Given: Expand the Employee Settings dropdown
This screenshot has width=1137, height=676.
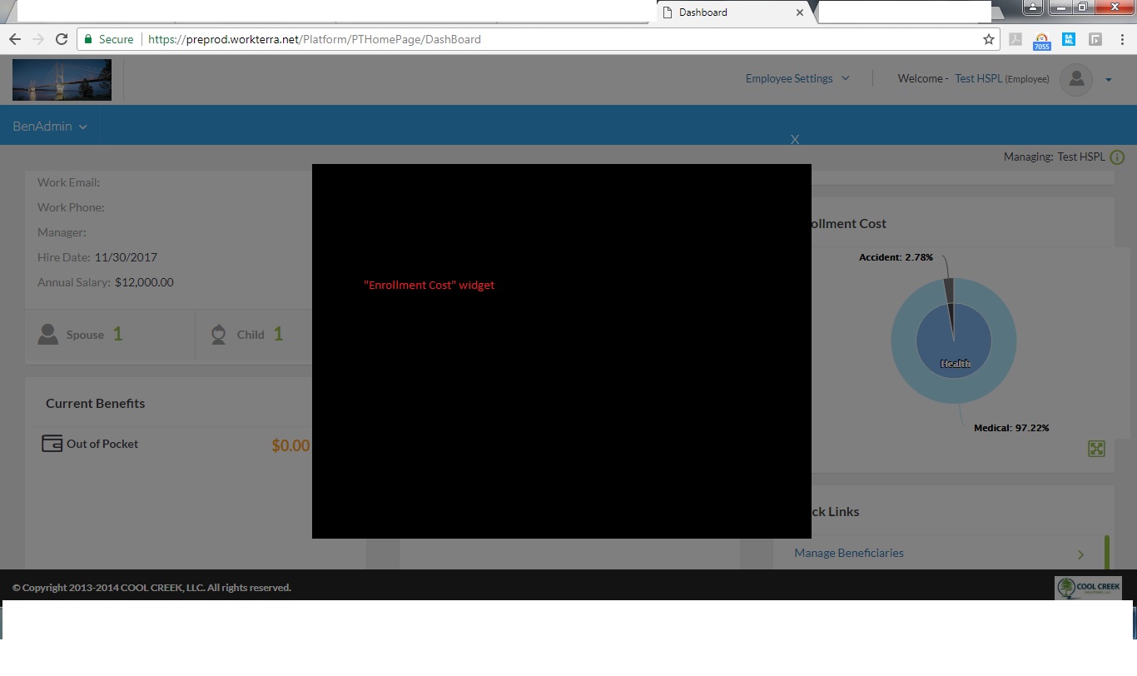Looking at the screenshot, I should click(x=797, y=78).
